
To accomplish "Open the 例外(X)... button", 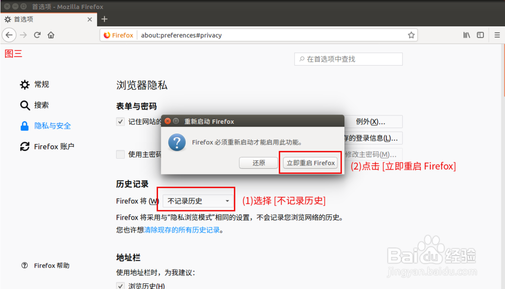I will [373, 122].
